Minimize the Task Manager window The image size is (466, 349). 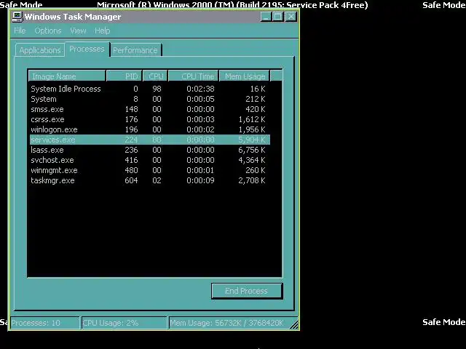[x=266, y=16]
